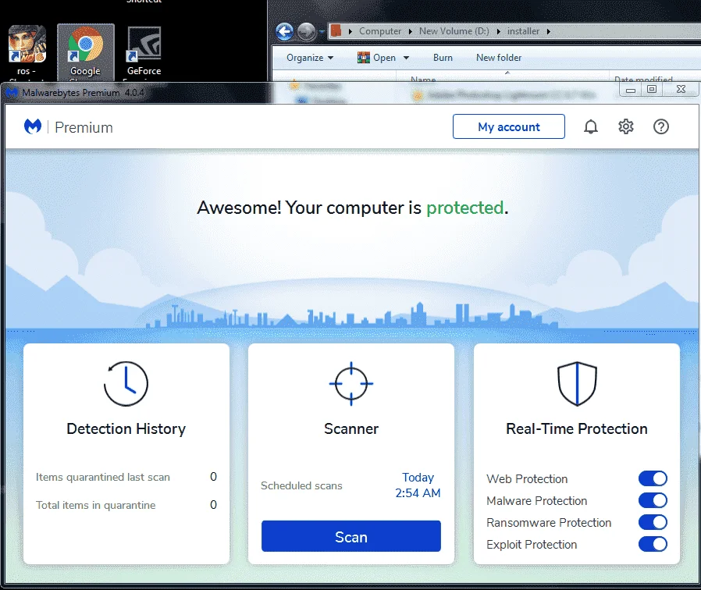Click the Scanner crosshair icon
701x590 pixels.
pos(351,383)
